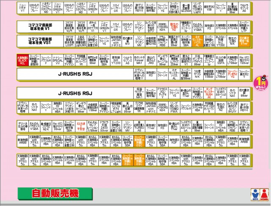Select the red 大海物語5 BLACK machine cell
The width and height of the screenshot is (271, 206).
point(22,60)
